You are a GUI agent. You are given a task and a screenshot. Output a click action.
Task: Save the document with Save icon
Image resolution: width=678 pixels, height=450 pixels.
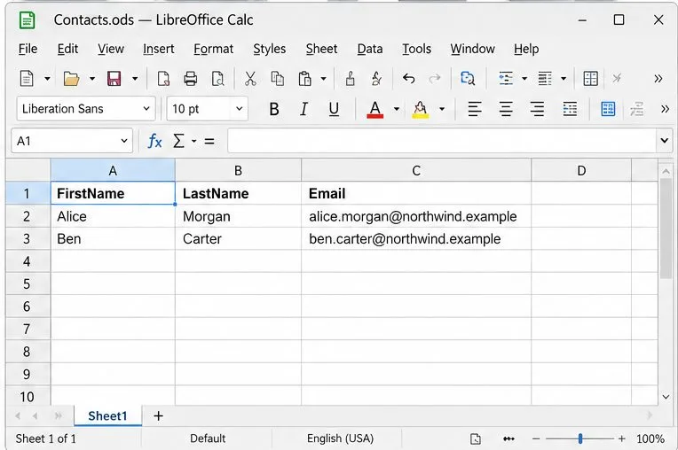coord(114,79)
